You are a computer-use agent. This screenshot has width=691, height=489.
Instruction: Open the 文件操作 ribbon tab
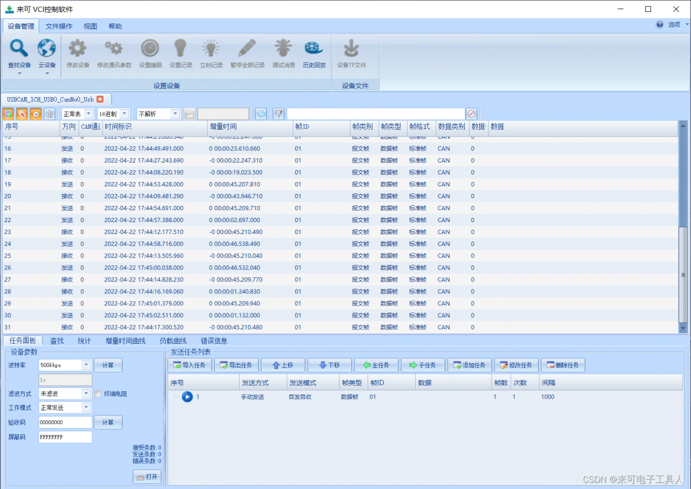point(59,26)
